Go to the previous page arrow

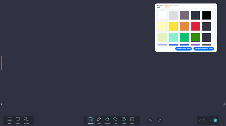point(200,120)
